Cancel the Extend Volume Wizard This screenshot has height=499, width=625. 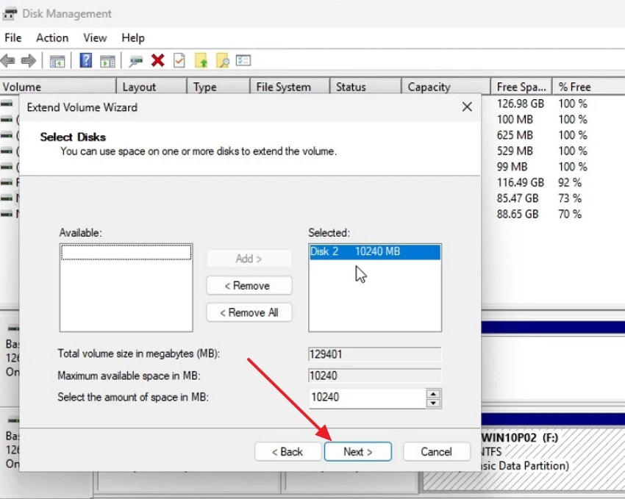436,451
